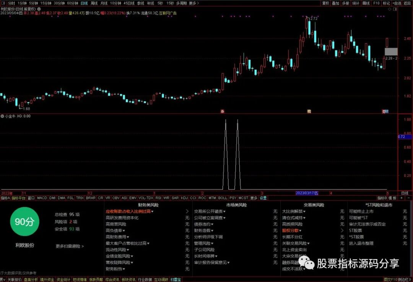Click the 统计 button
The height and width of the screenshot is (282, 413).
[356, 3]
